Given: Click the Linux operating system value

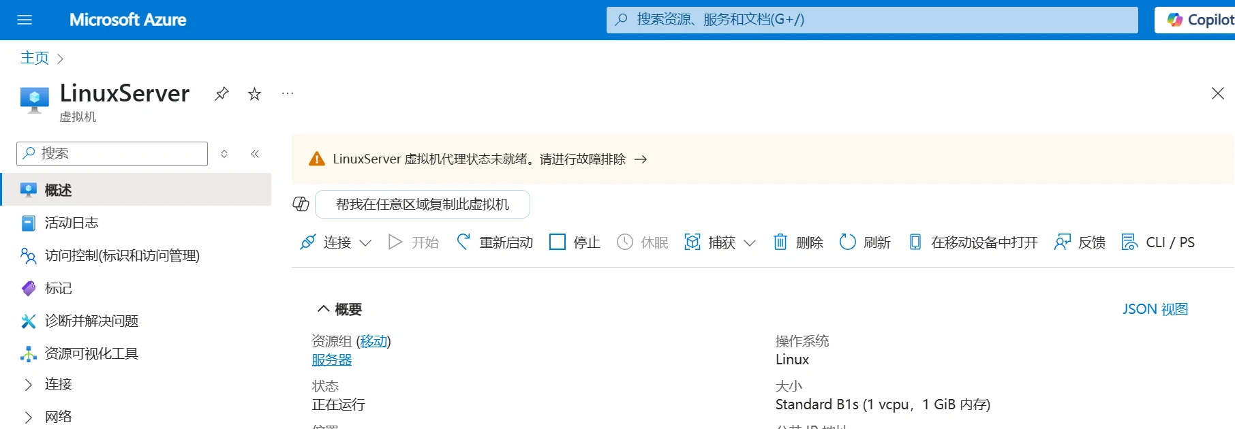Looking at the screenshot, I should [x=792, y=360].
